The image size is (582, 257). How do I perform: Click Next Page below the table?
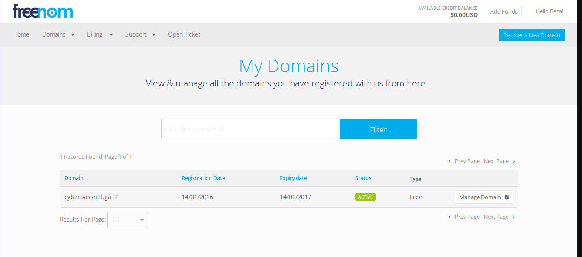[x=500, y=217]
